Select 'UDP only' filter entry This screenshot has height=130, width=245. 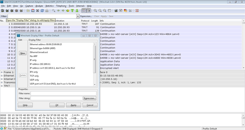(x=34, y=80)
